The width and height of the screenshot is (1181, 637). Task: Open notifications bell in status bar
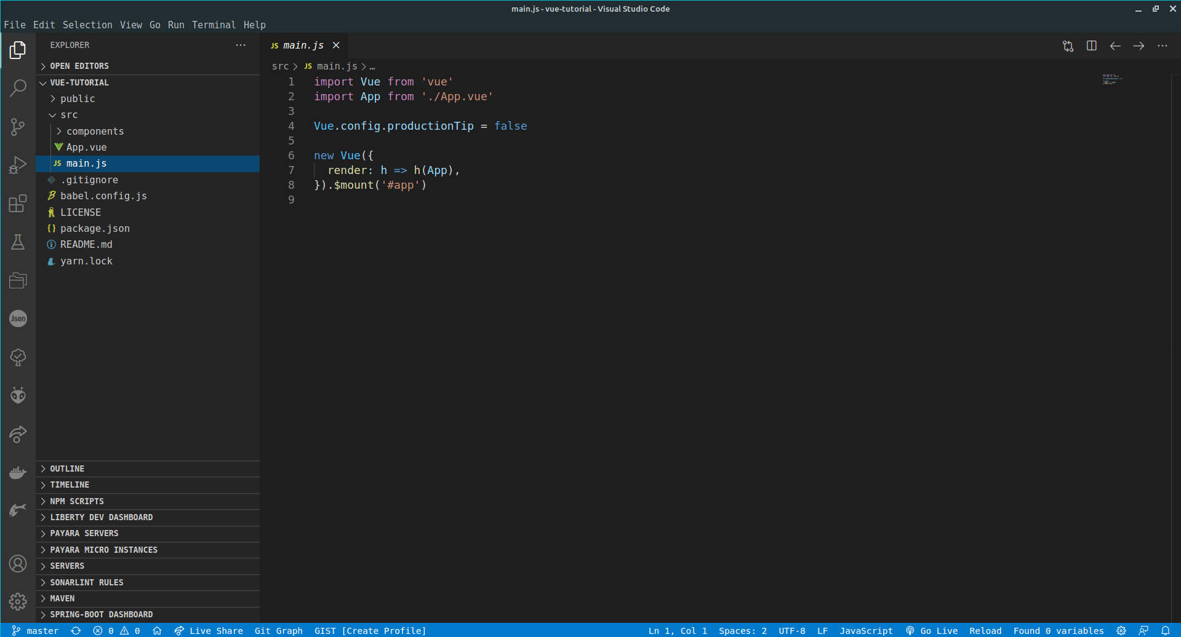1165,630
